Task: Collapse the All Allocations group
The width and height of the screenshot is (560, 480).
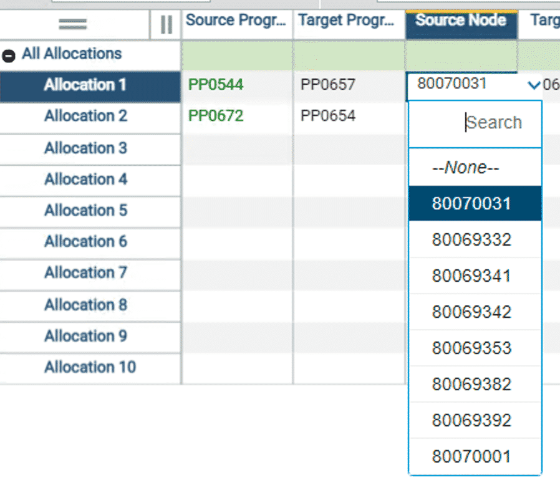Action: (9, 54)
